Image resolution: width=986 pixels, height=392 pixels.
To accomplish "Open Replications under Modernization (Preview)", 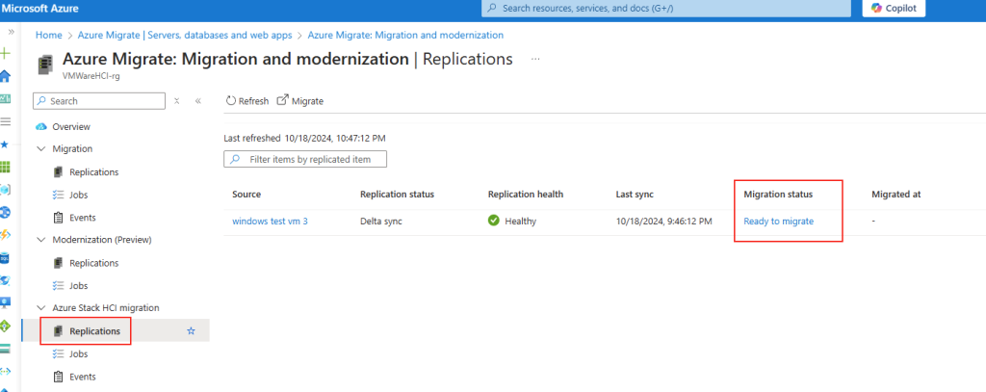I will (x=93, y=262).
